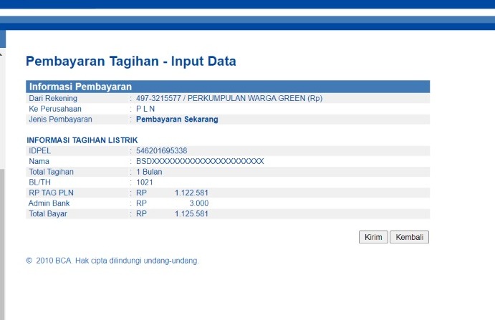The image size is (495, 320).
Task: Click the Kembali button
Action: pyautogui.click(x=409, y=237)
